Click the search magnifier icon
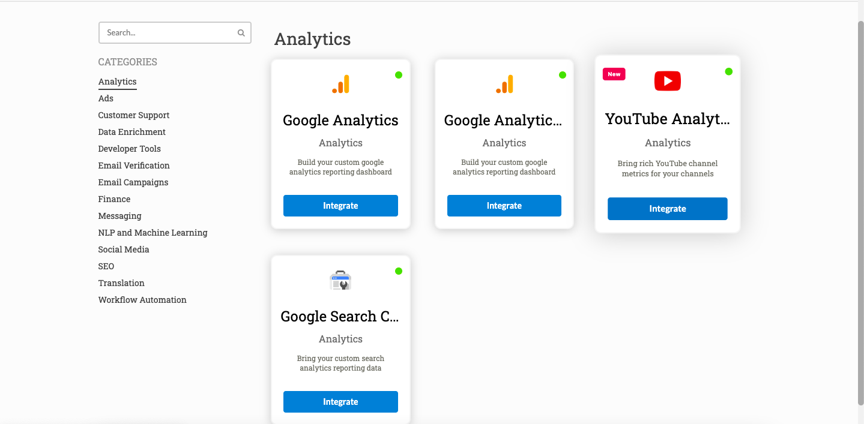Screen dimensions: 864x424 [x=241, y=33]
